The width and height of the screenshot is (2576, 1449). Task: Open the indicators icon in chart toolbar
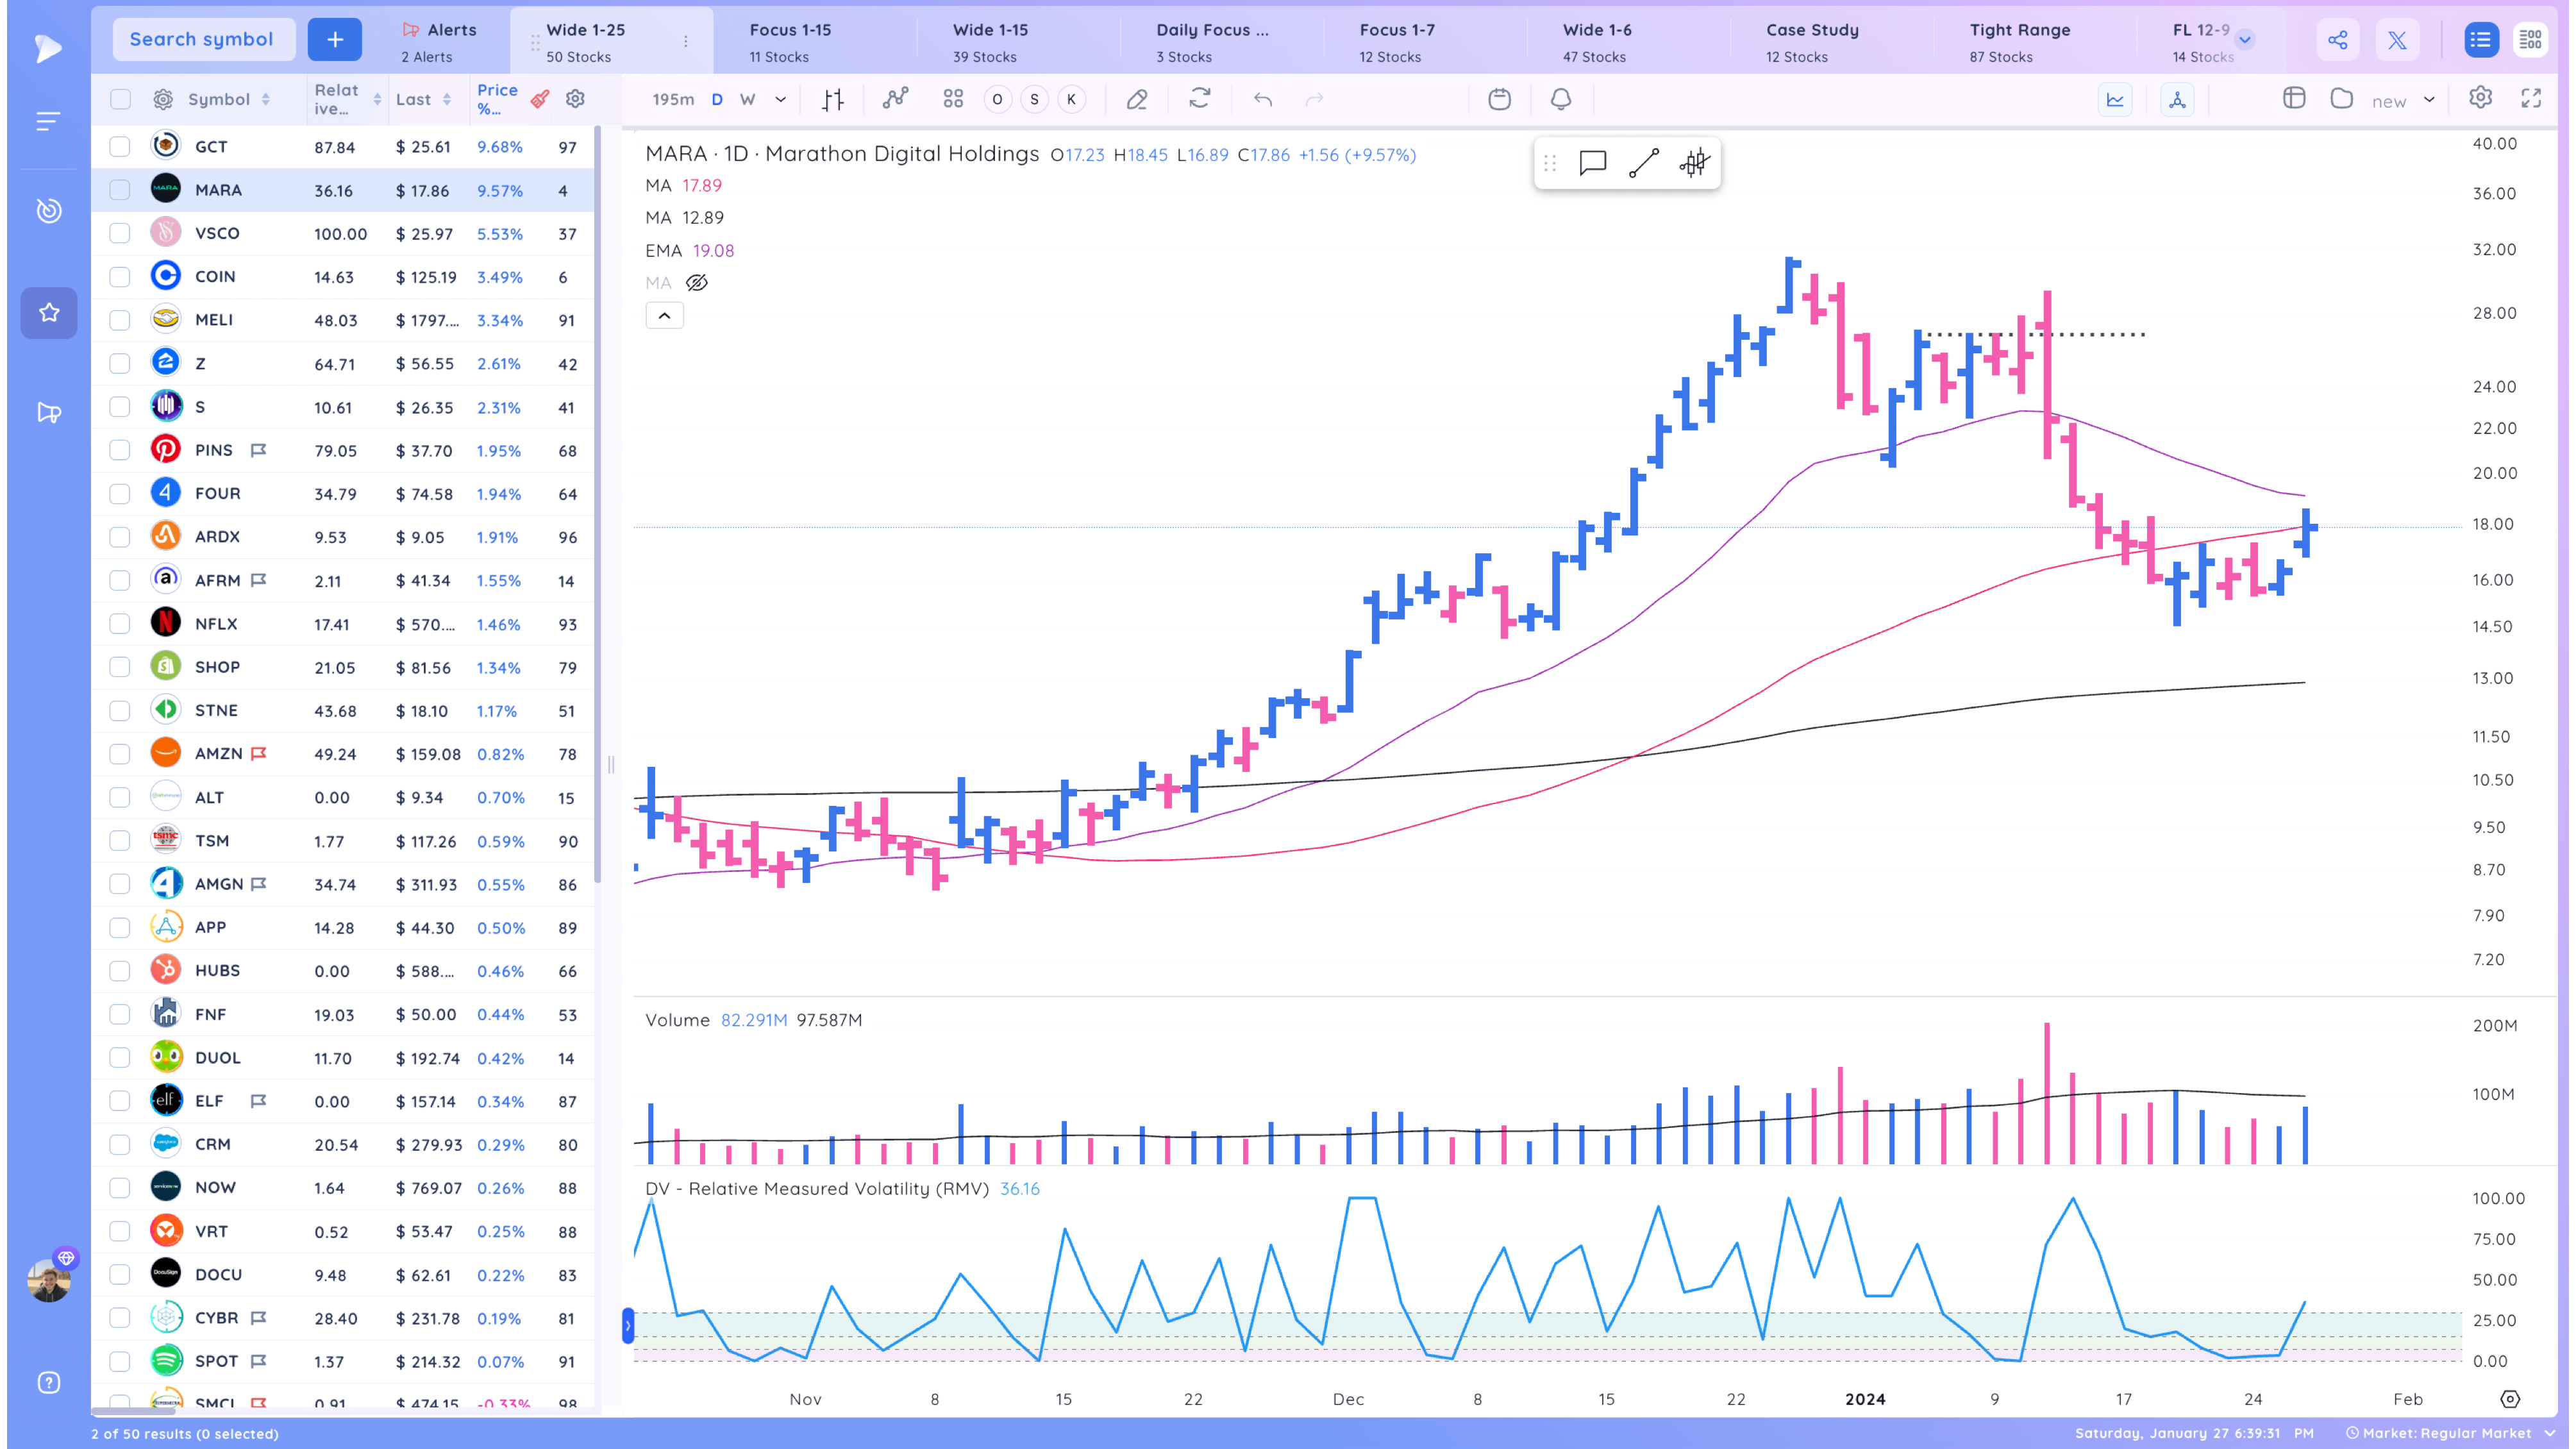896,98
